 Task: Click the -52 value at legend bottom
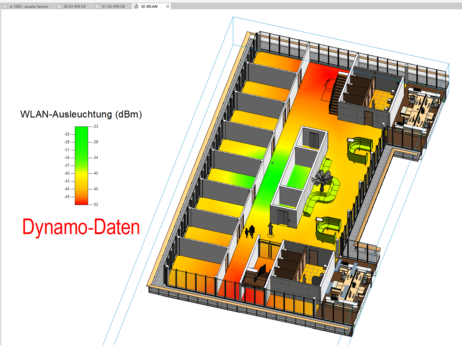[96, 204]
